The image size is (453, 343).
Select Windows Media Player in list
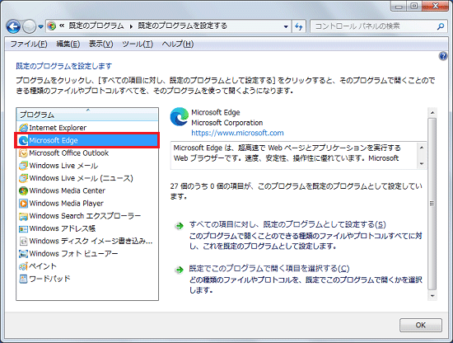(87, 204)
